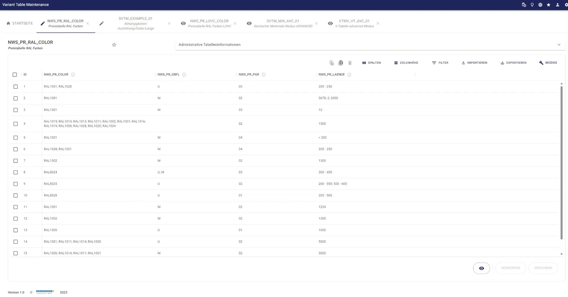Open the user account icon
The height and width of the screenshot is (297, 568).
(x=557, y=4)
